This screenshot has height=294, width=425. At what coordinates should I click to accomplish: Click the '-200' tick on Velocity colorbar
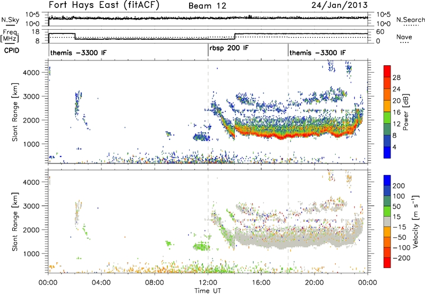[402, 258]
